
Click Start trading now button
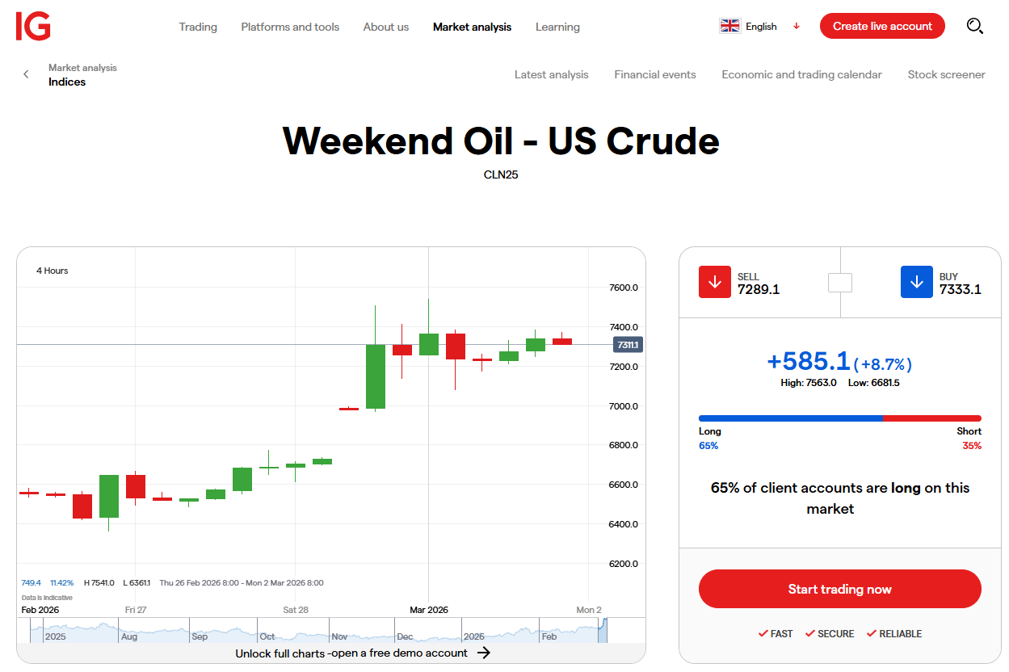point(840,589)
